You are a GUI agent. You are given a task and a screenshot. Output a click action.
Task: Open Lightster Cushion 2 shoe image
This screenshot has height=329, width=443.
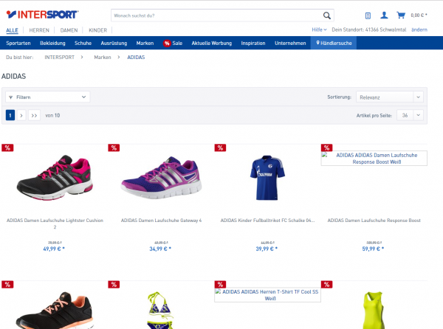(55, 178)
